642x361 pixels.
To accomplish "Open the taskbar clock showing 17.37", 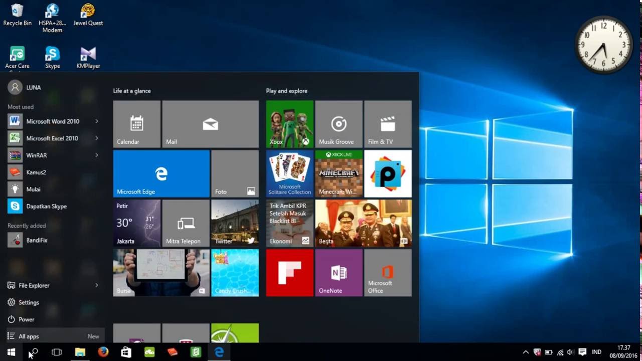I will click(623, 352).
